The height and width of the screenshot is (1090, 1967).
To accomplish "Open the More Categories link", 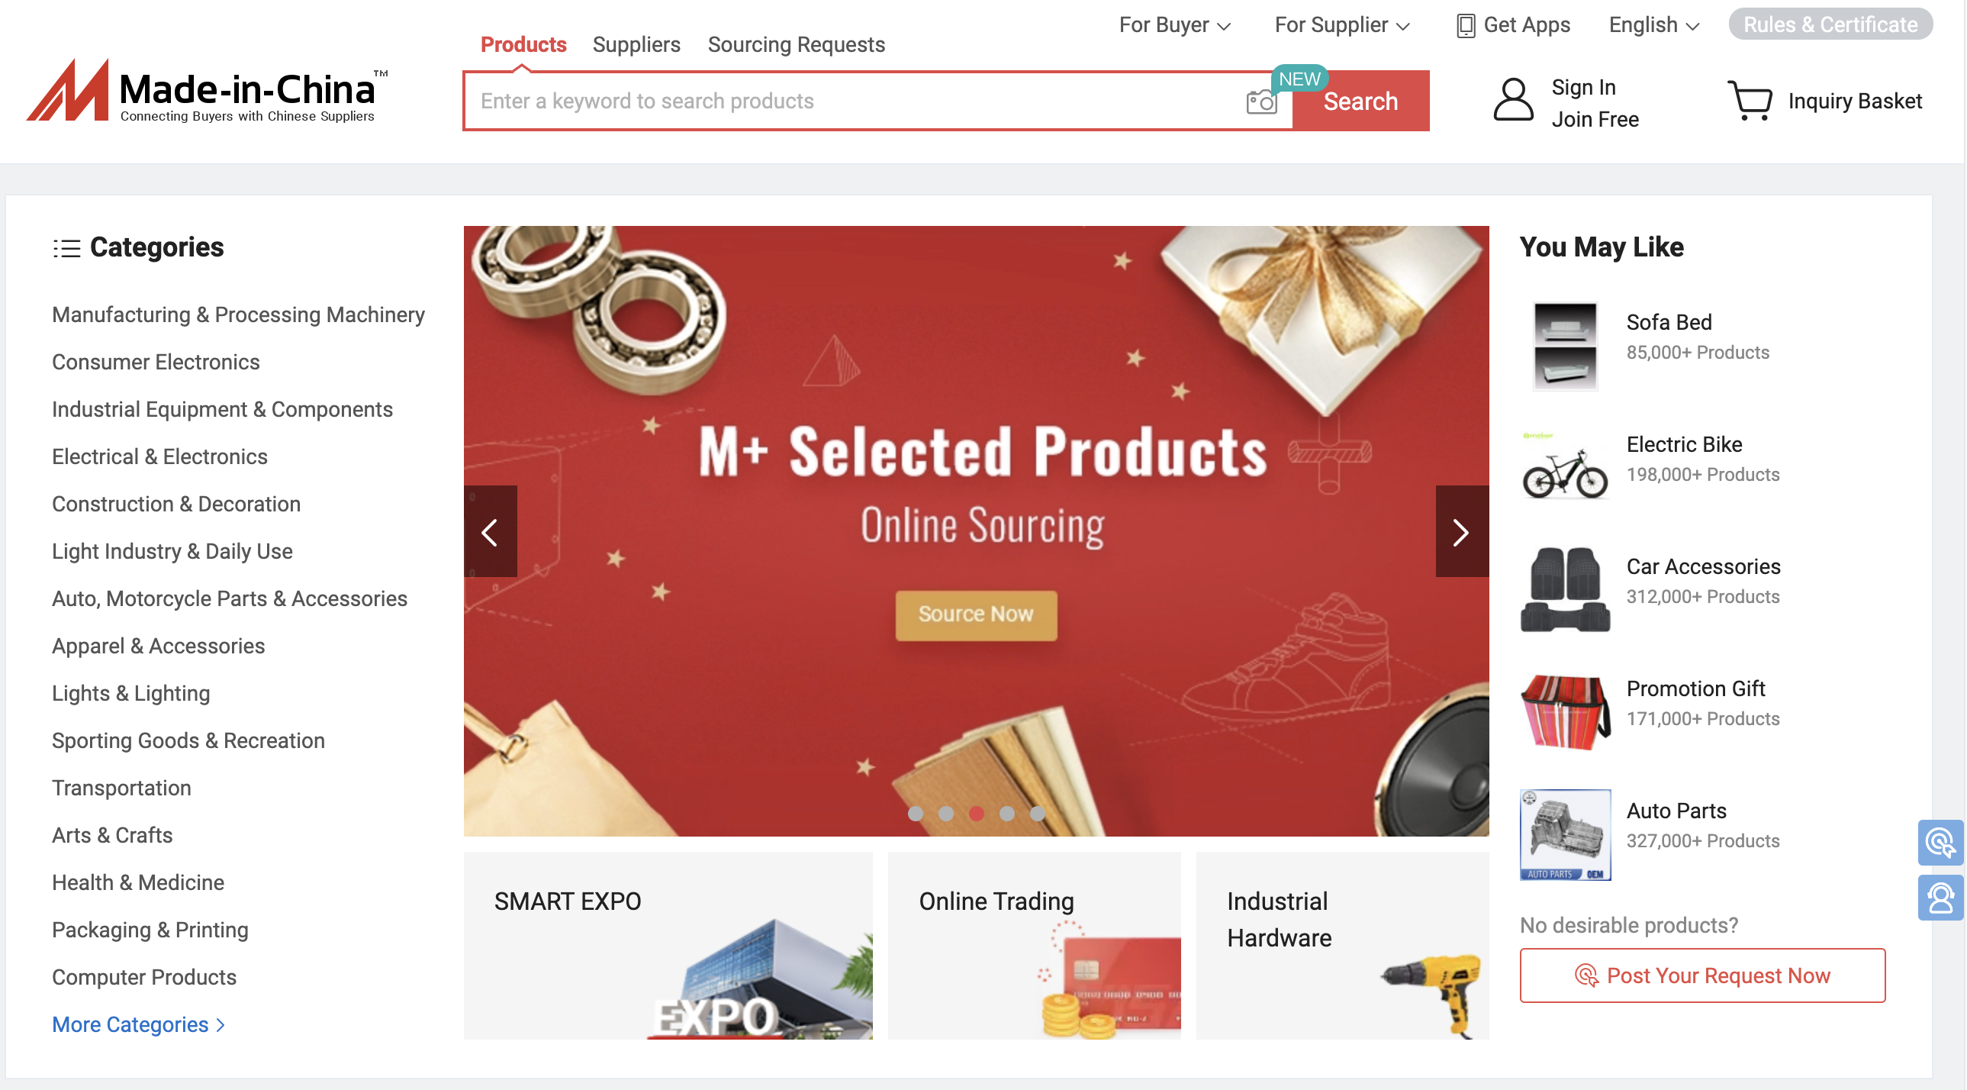I will coord(138,1024).
